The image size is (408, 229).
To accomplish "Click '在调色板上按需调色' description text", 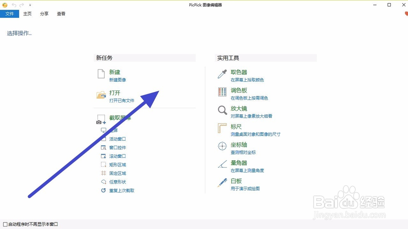I will pyautogui.click(x=249, y=98).
